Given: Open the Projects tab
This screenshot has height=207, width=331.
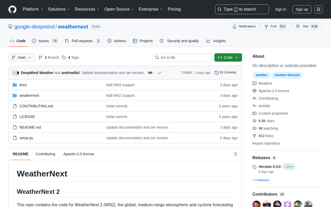Looking at the screenshot, I should tap(143, 41).
